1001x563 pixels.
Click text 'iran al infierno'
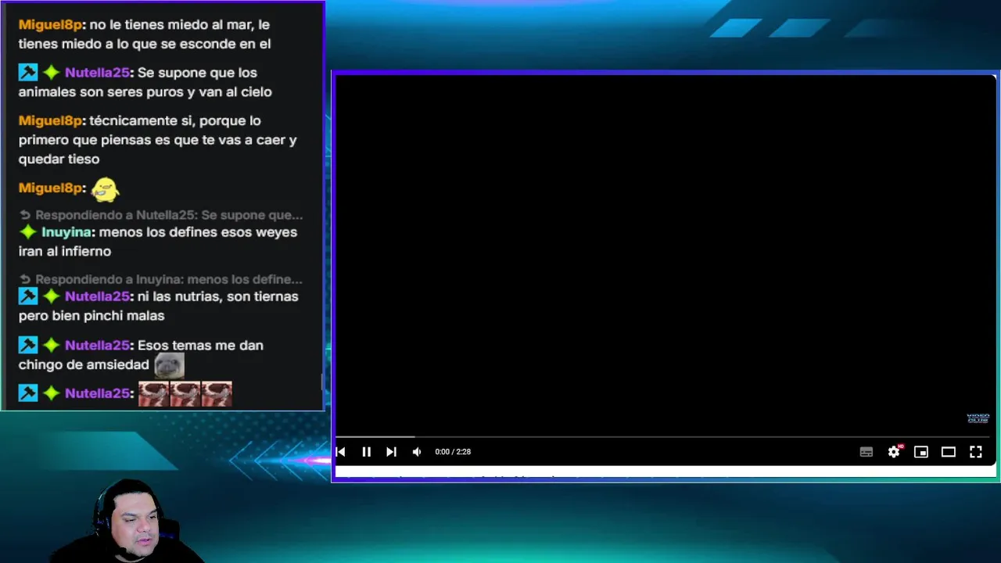point(65,252)
